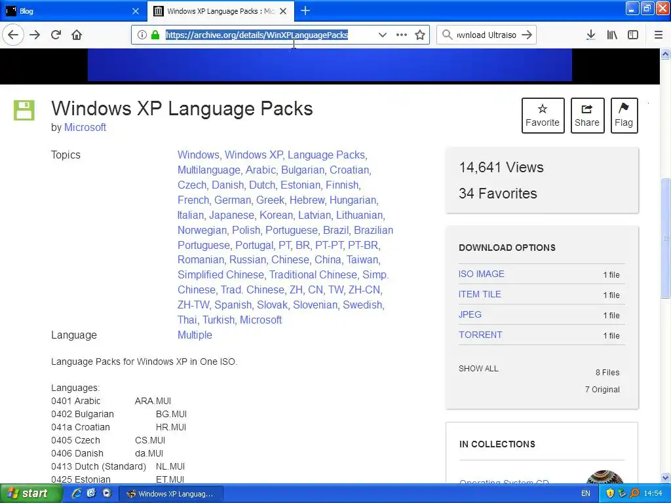
Task: Click the page vertical scrollbar thumb
Action: [666, 238]
